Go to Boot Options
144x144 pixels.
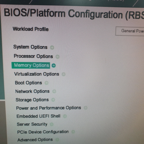29,83
